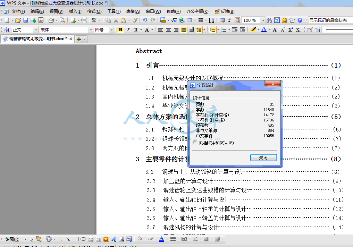Insert hyperlink with the globe icon
The image size is (353, 247).
182,20
